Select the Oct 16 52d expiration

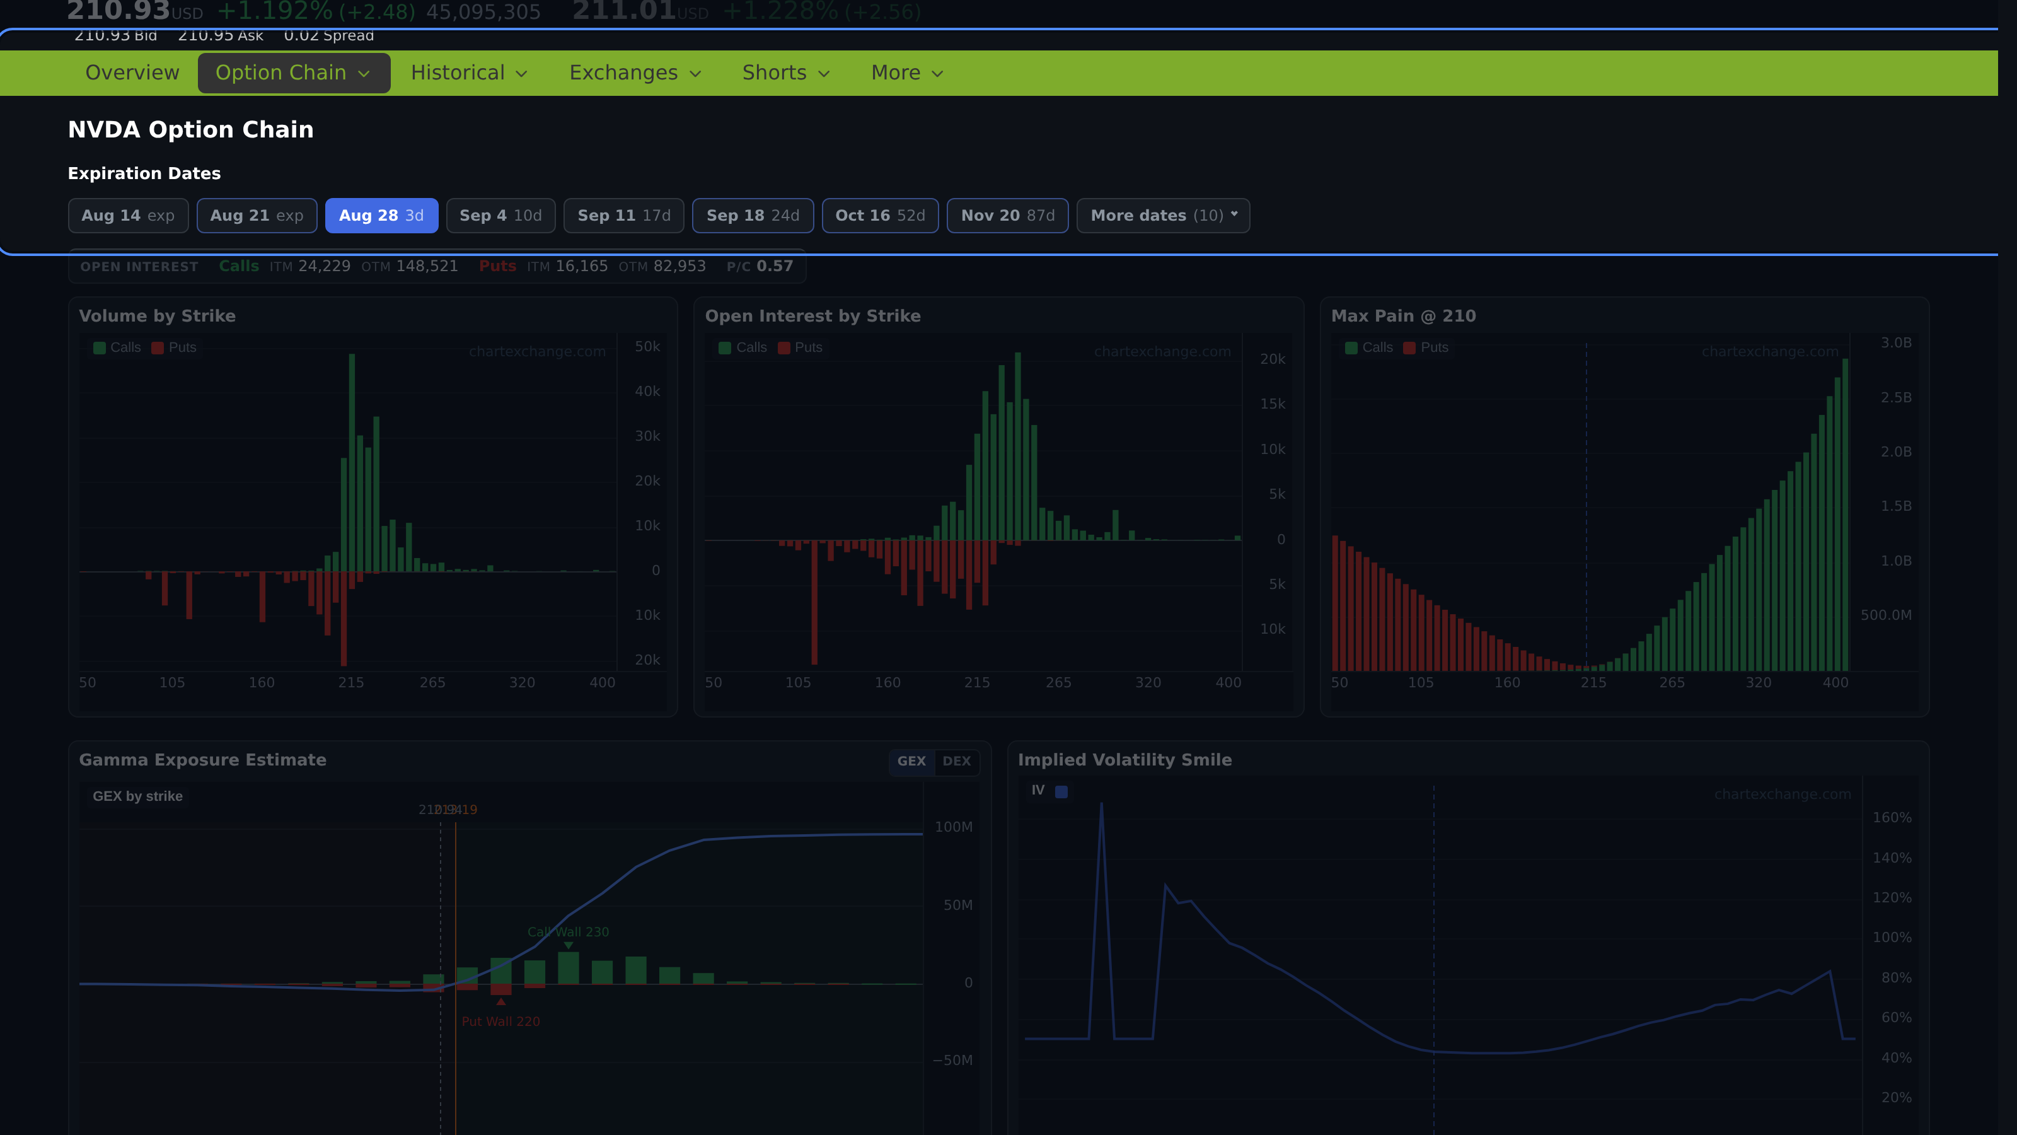[880, 216]
